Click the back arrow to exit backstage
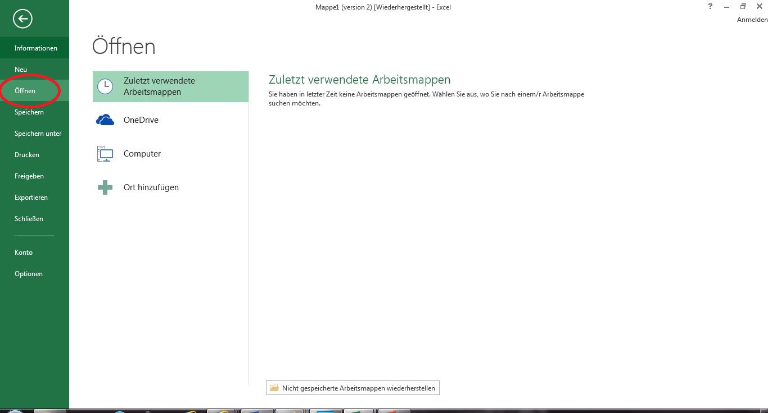This screenshot has height=413, width=768. pyautogui.click(x=23, y=19)
